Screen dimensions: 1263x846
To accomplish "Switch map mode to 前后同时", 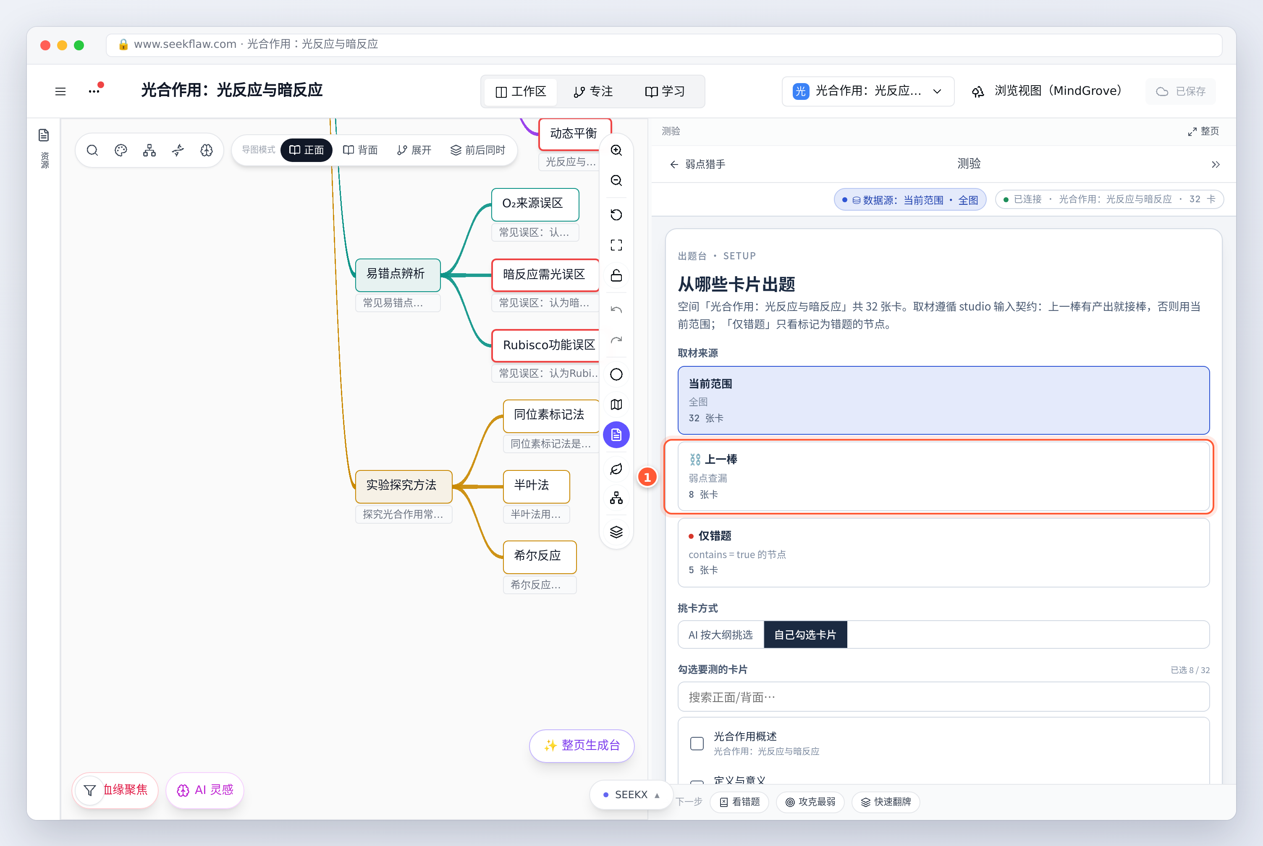I will (x=478, y=150).
